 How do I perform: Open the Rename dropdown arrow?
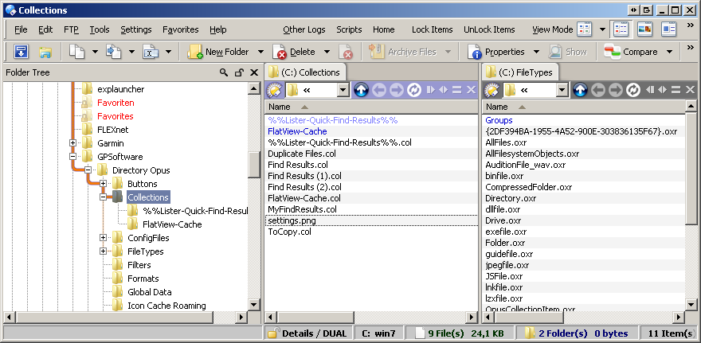169,52
